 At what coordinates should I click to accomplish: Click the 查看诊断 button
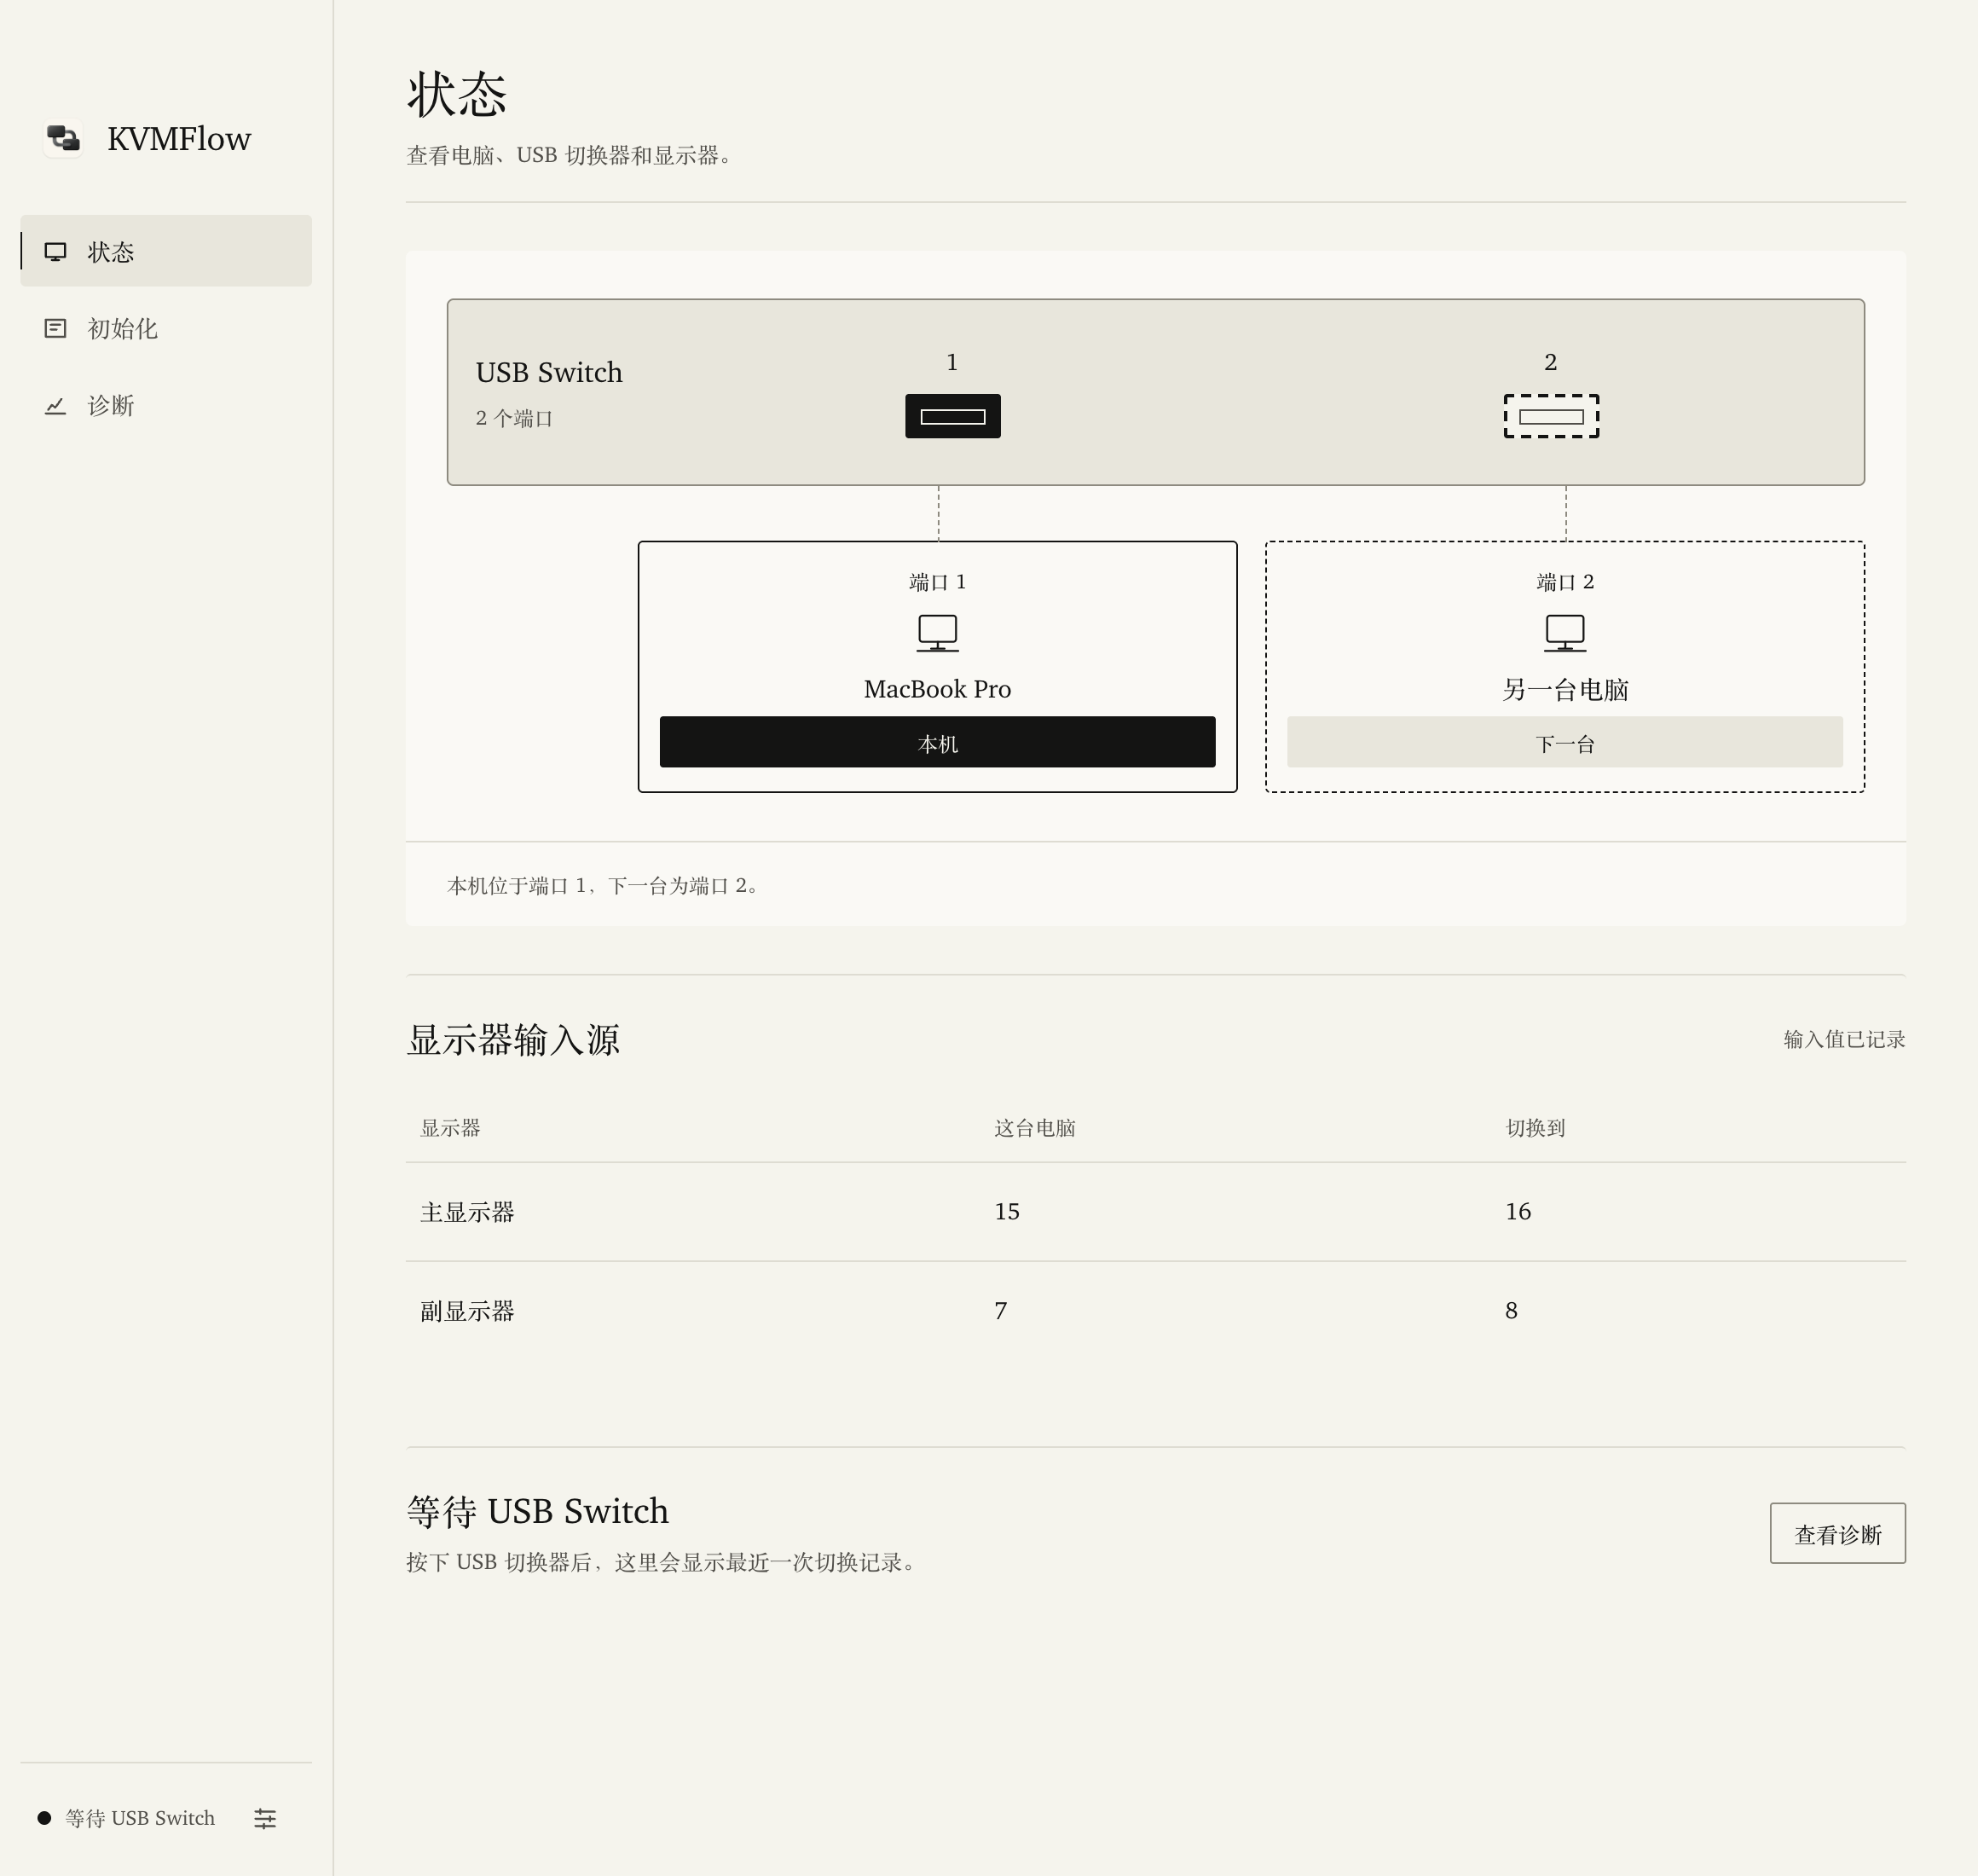coord(1838,1533)
